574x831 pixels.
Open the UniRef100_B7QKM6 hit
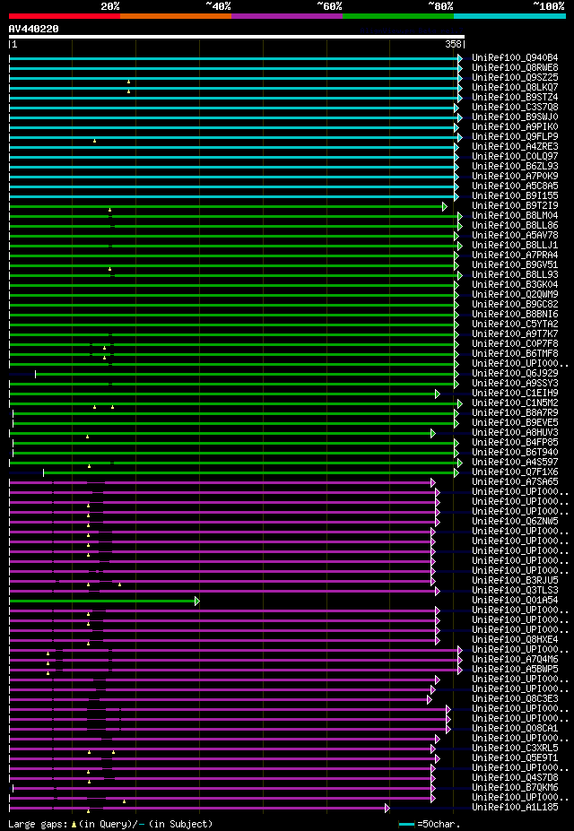[515, 789]
